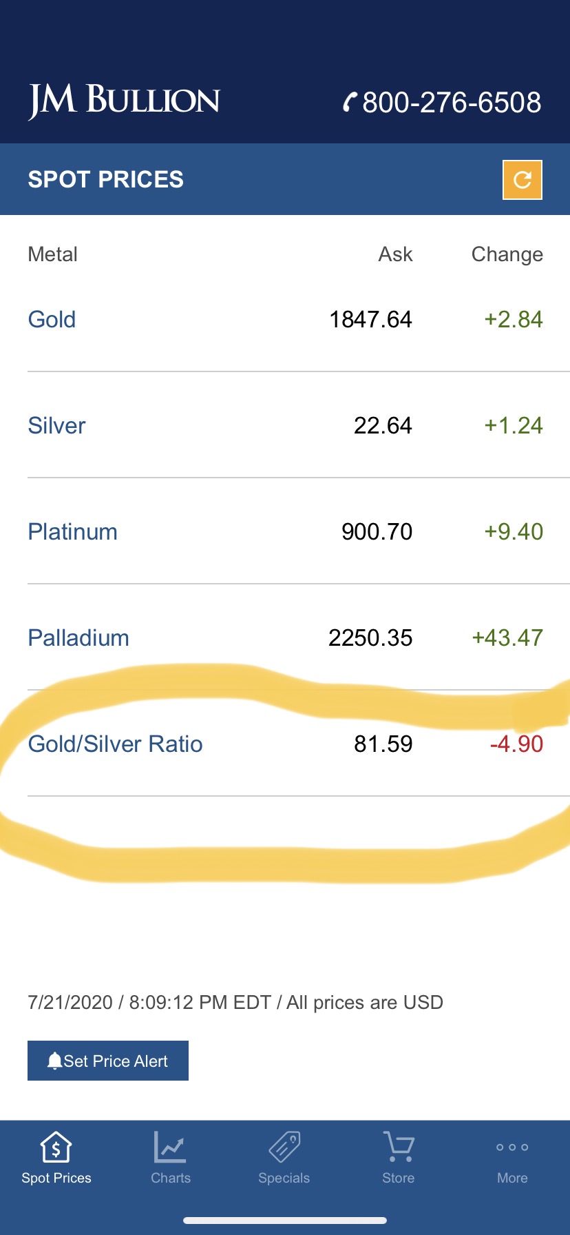Switch to the Charts tab label

171,1178
